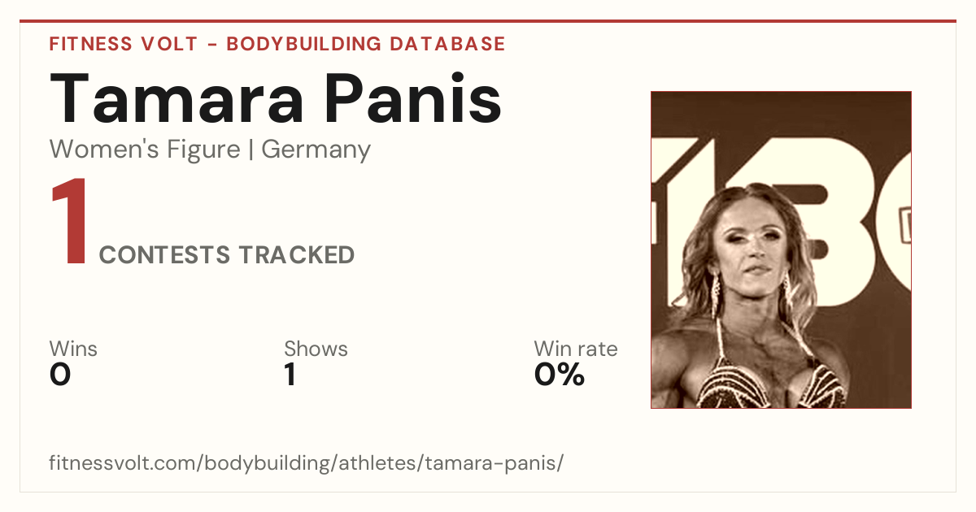Click the Shows stat label
Screen dimensions: 976x512
click(x=316, y=349)
